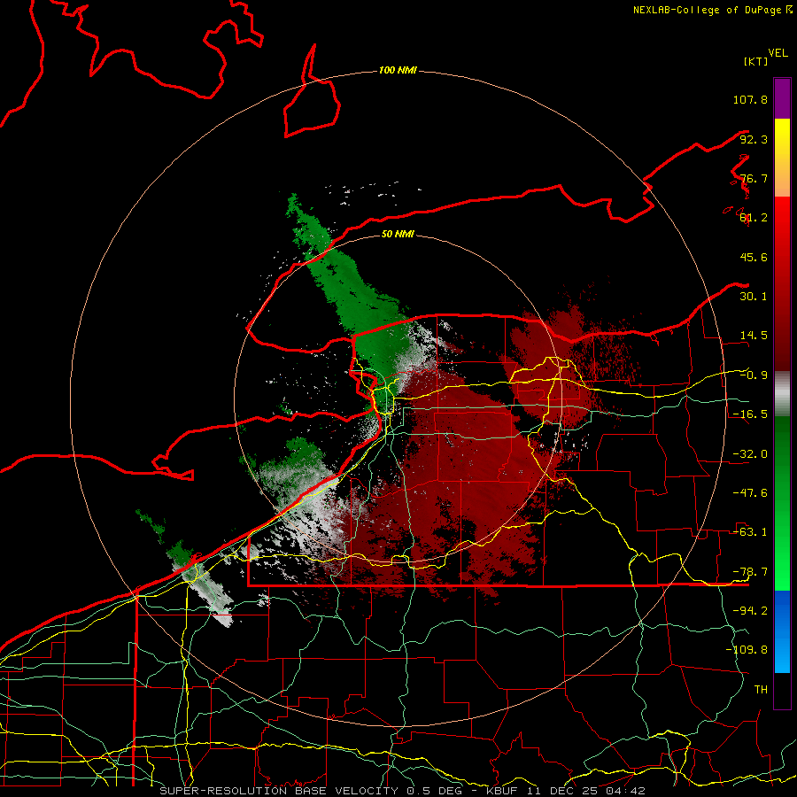Click the Super-Resolution Base Velocity KBUF caption
This screenshot has width=797, height=797.
point(403,791)
